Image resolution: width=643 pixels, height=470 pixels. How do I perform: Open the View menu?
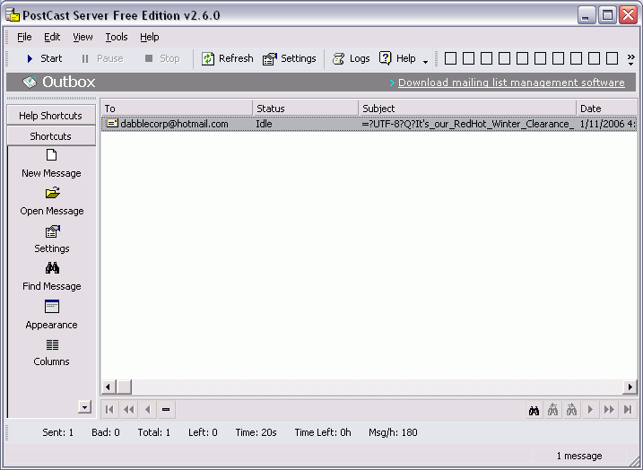(83, 37)
